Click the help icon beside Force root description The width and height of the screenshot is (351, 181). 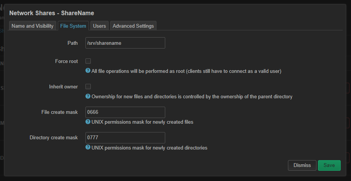click(x=88, y=71)
